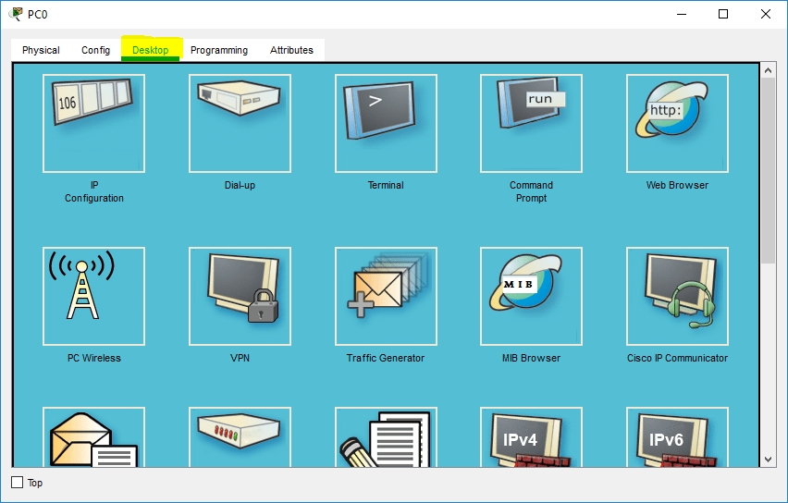Open the Command Prompt
The width and height of the screenshot is (788, 503).
point(531,123)
